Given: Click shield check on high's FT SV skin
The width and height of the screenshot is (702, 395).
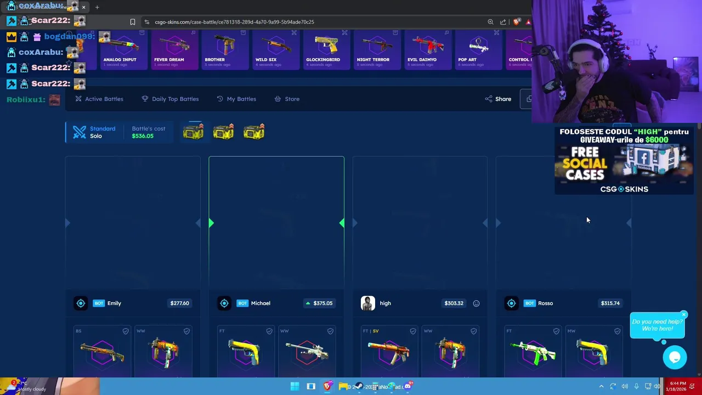Looking at the screenshot, I should [413, 331].
